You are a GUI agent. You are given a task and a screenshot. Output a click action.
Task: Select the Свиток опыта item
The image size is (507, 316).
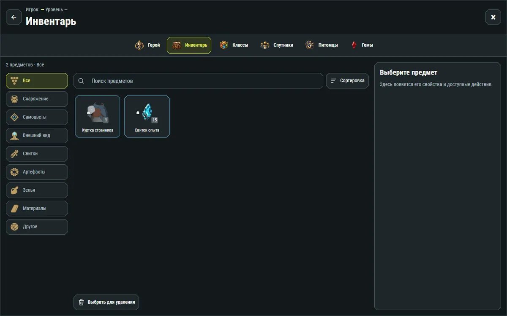[147, 117]
